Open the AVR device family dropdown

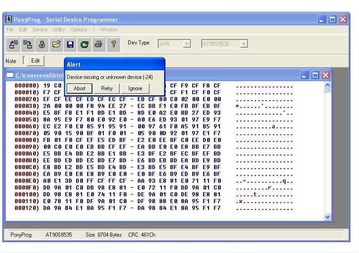pos(187,44)
